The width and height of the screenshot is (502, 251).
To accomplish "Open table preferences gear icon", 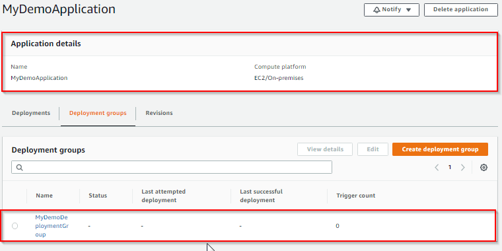I will (484, 167).
